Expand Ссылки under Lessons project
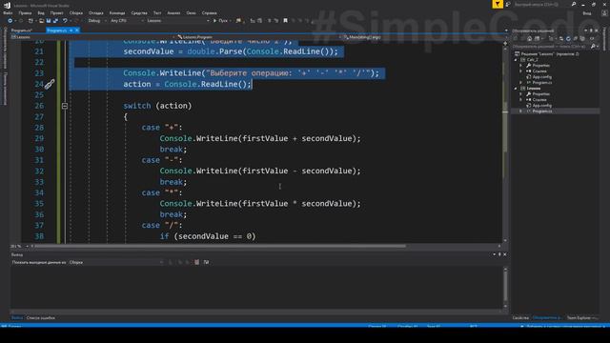The image size is (610, 343). pyautogui.click(x=521, y=99)
